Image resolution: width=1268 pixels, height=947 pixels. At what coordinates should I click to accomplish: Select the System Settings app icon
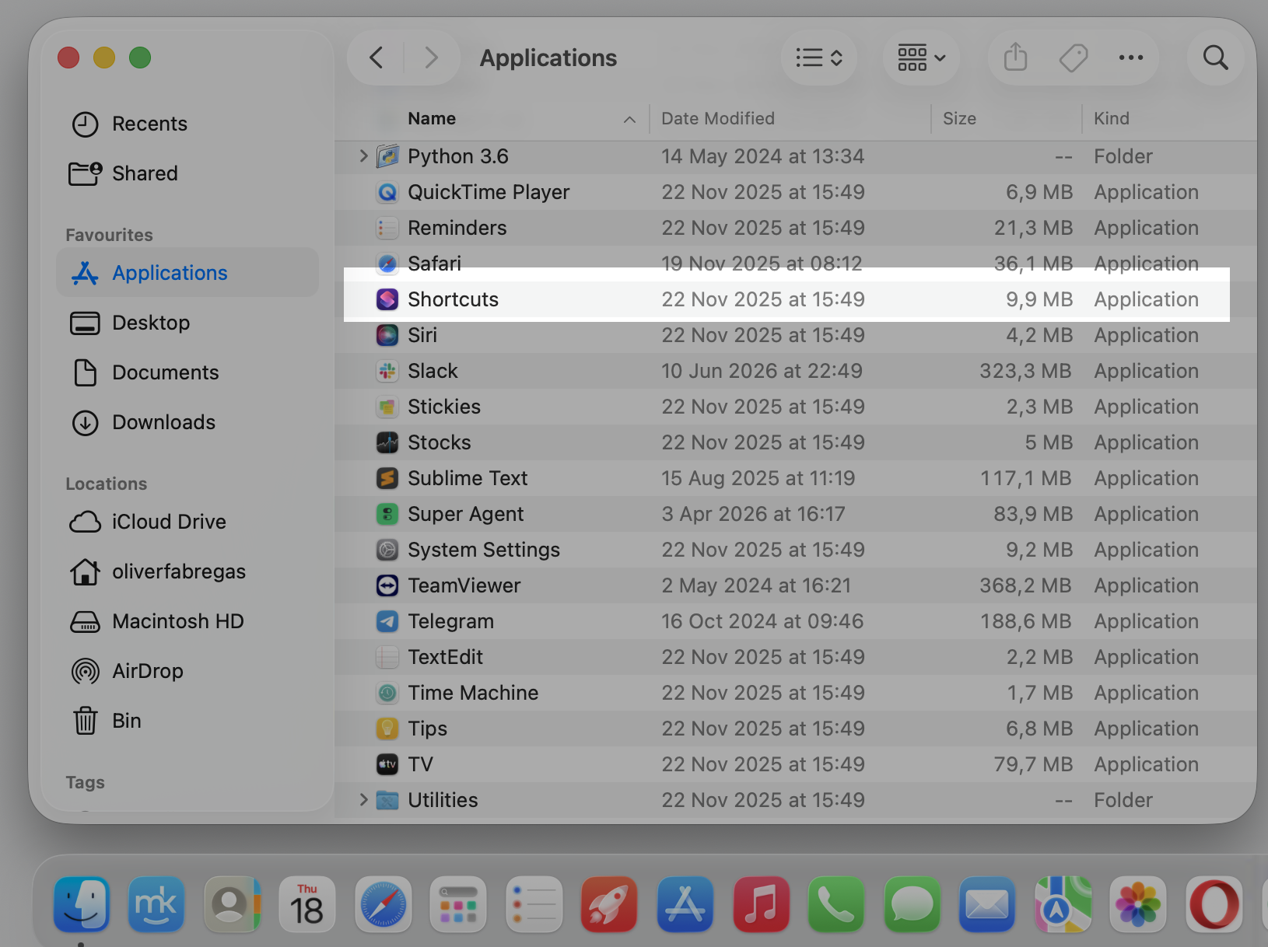pos(387,550)
